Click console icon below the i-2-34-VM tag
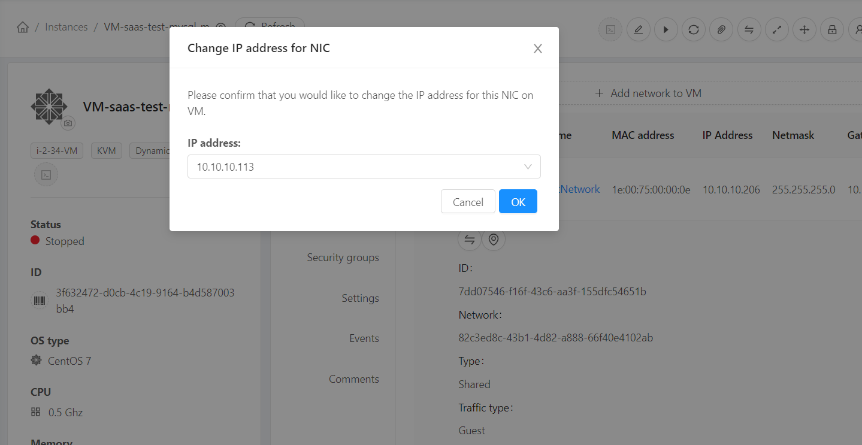The width and height of the screenshot is (862, 445). click(x=46, y=175)
